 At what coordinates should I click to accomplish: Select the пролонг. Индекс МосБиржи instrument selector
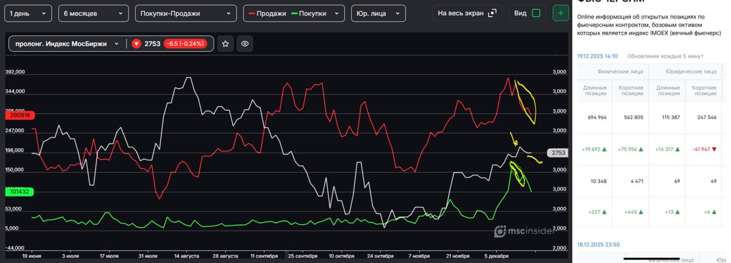click(67, 44)
